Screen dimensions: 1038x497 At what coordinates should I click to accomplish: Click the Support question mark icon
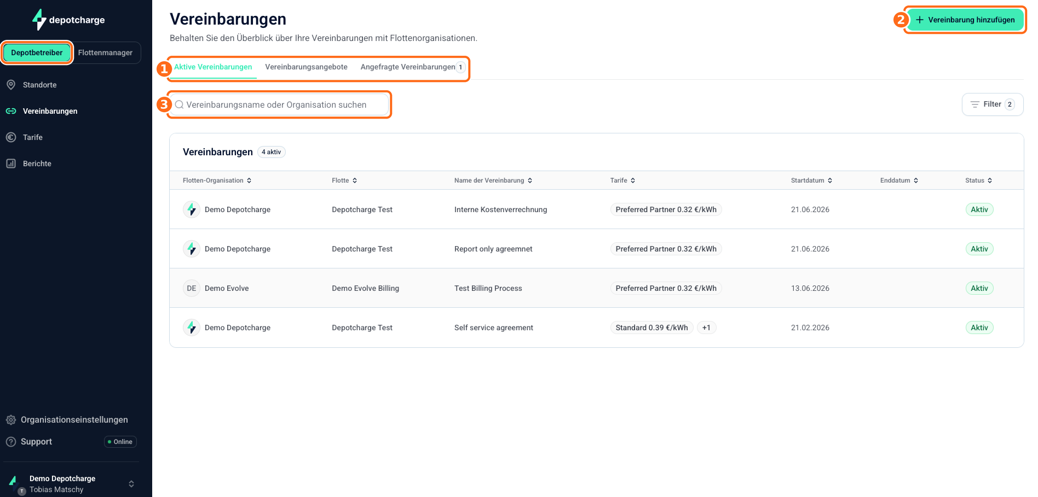point(11,442)
